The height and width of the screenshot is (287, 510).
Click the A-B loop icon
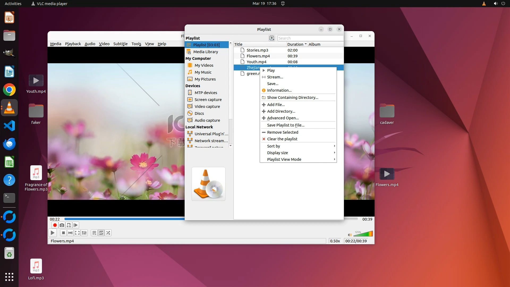coord(69,225)
